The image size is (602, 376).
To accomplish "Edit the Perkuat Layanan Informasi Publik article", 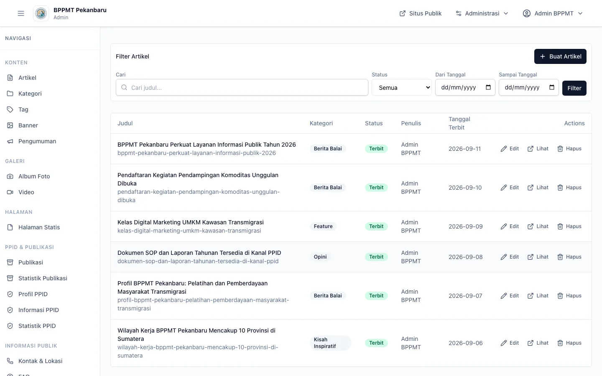I will (510, 149).
